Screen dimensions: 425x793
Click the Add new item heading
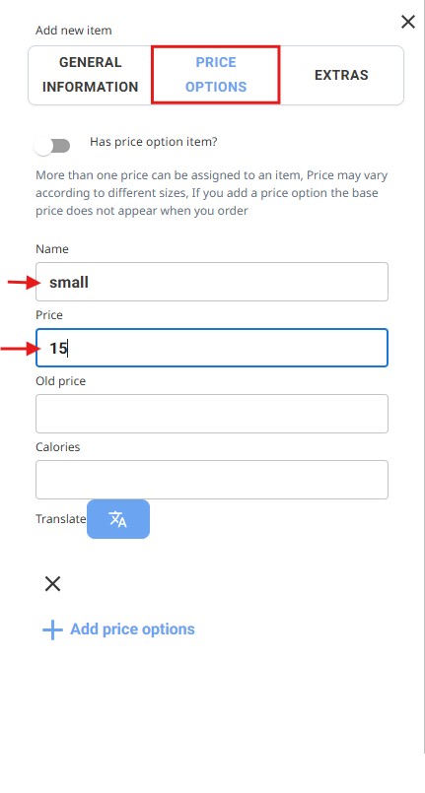pyautogui.click(x=73, y=31)
